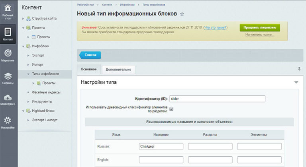This screenshot has height=167, width=306.
Task: Expand nested Проекты subitem arrow
Action: [x=28, y=37]
